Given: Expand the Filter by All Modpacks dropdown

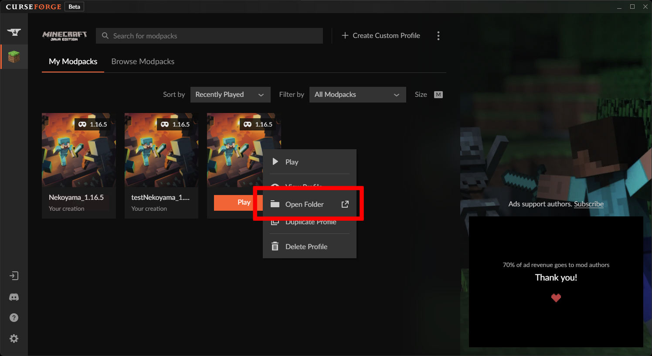Looking at the screenshot, I should (357, 95).
